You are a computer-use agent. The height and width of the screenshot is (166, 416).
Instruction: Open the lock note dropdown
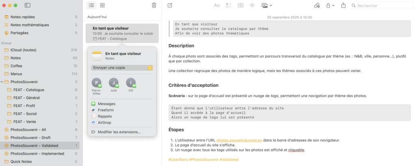(330, 6)
